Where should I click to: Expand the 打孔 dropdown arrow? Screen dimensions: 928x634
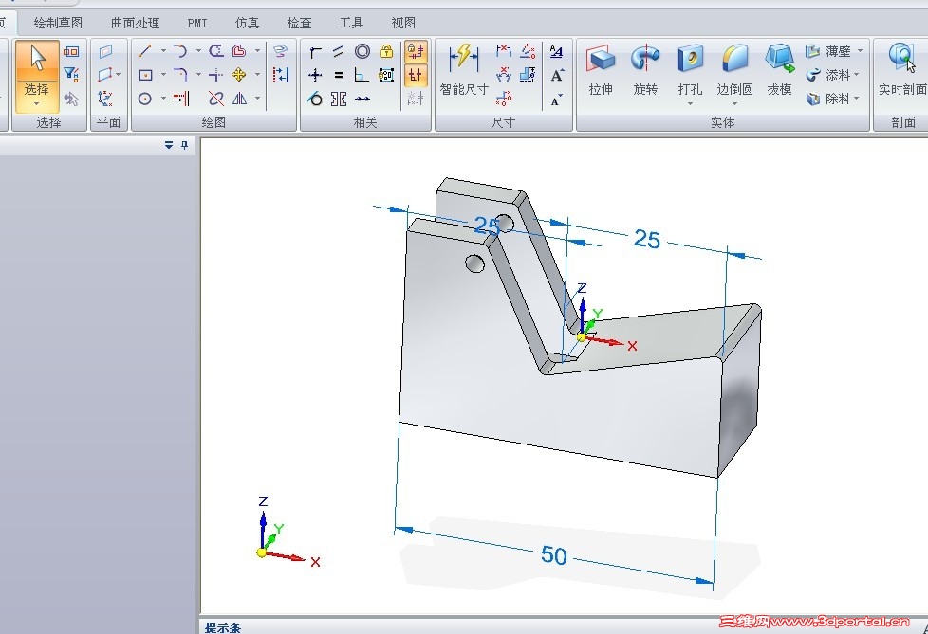[x=690, y=104]
